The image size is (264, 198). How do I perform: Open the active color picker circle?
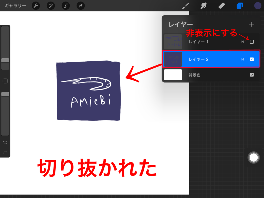point(258,6)
